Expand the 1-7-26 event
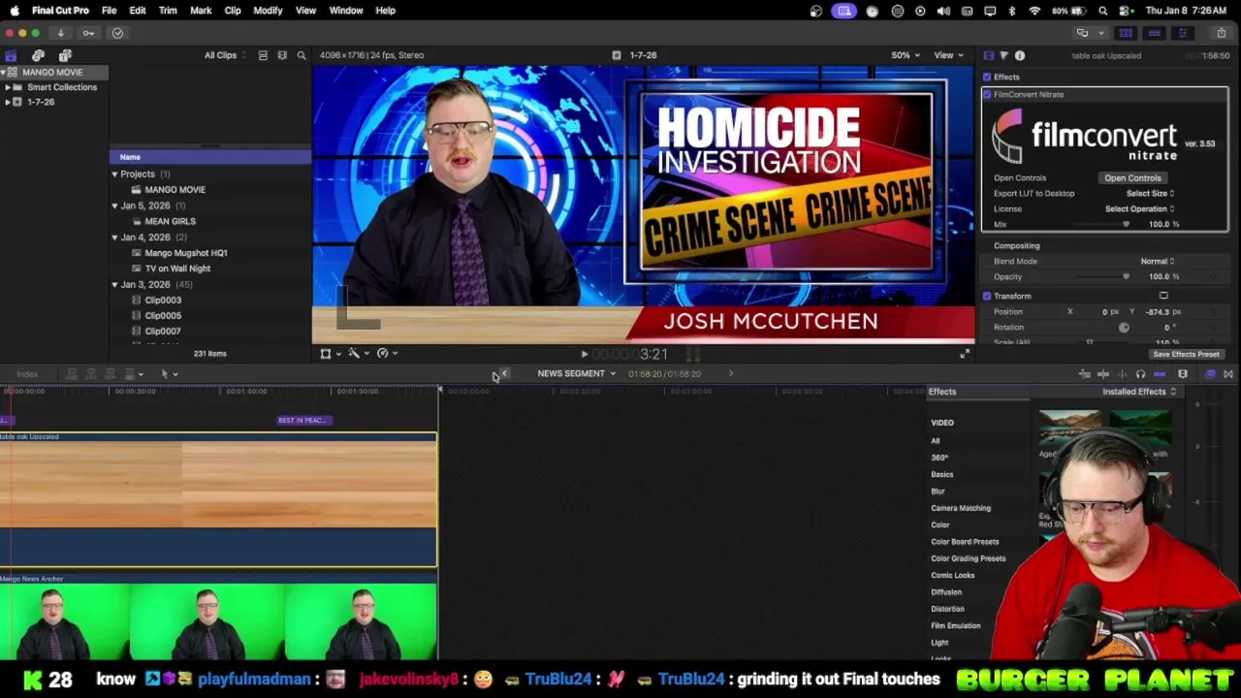Image resolution: width=1241 pixels, height=698 pixels. [x=8, y=102]
